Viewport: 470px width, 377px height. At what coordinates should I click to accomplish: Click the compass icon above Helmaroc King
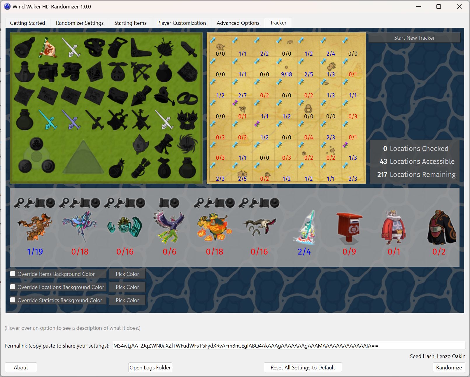coord(175,203)
